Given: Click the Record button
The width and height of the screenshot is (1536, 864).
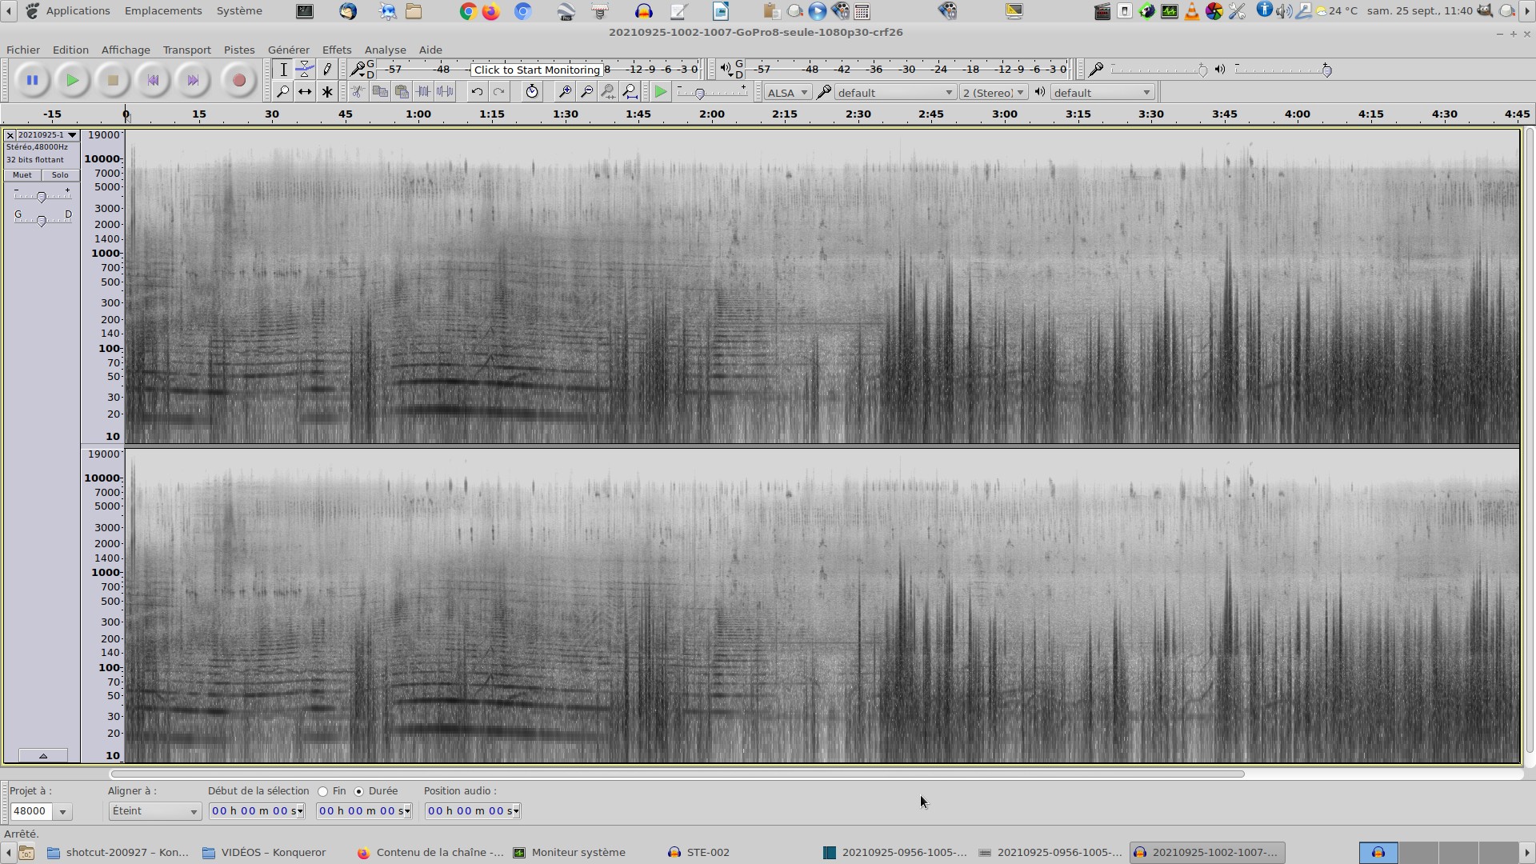Looking at the screenshot, I should tap(238, 80).
